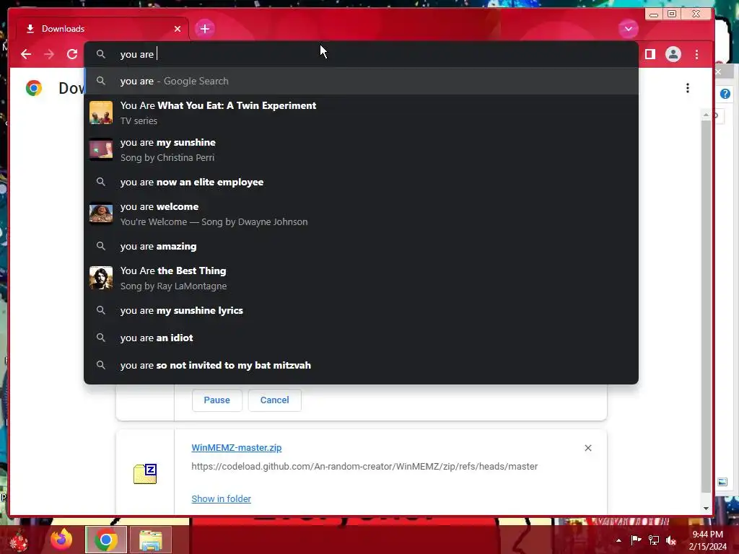Toggle the Chrome side panel icon
Image resolution: width=739 pixels, height=554 pixels.
click(x=650, y=54)
